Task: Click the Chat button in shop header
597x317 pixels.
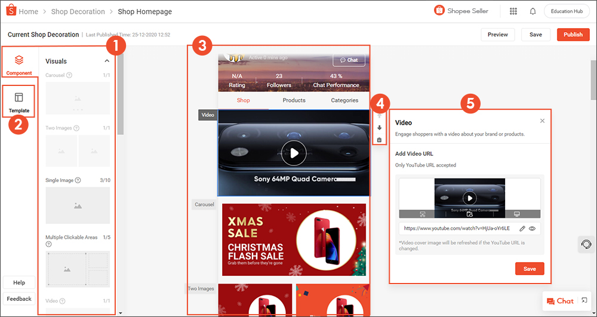Action: (x=349, y=60)
